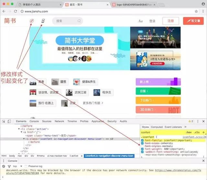
Task: Activate DevTools element inspector arrow icon
Action: pyautogui.click(x=4, y=121)
